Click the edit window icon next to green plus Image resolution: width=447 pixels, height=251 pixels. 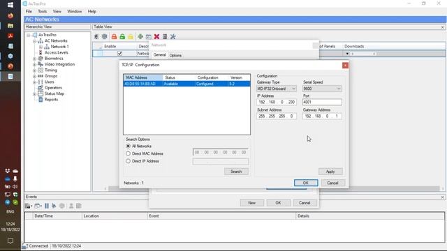149,37
